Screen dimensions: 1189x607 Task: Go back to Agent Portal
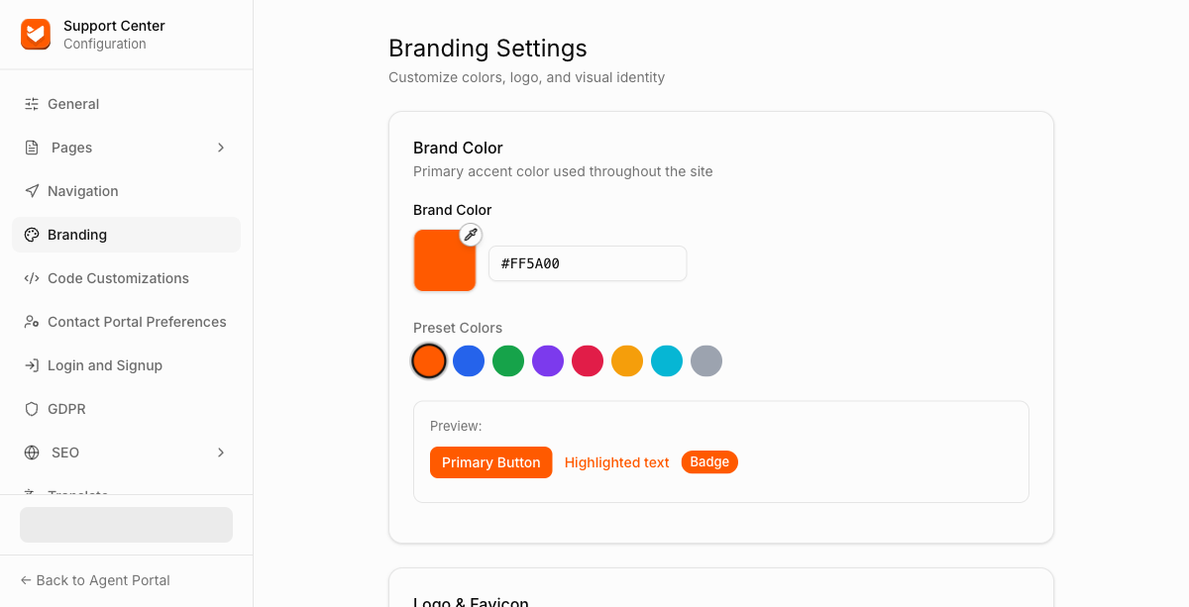[x=95, y=580]
